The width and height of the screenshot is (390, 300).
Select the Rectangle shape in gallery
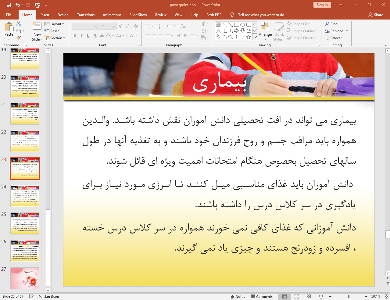tap(237, 25)
